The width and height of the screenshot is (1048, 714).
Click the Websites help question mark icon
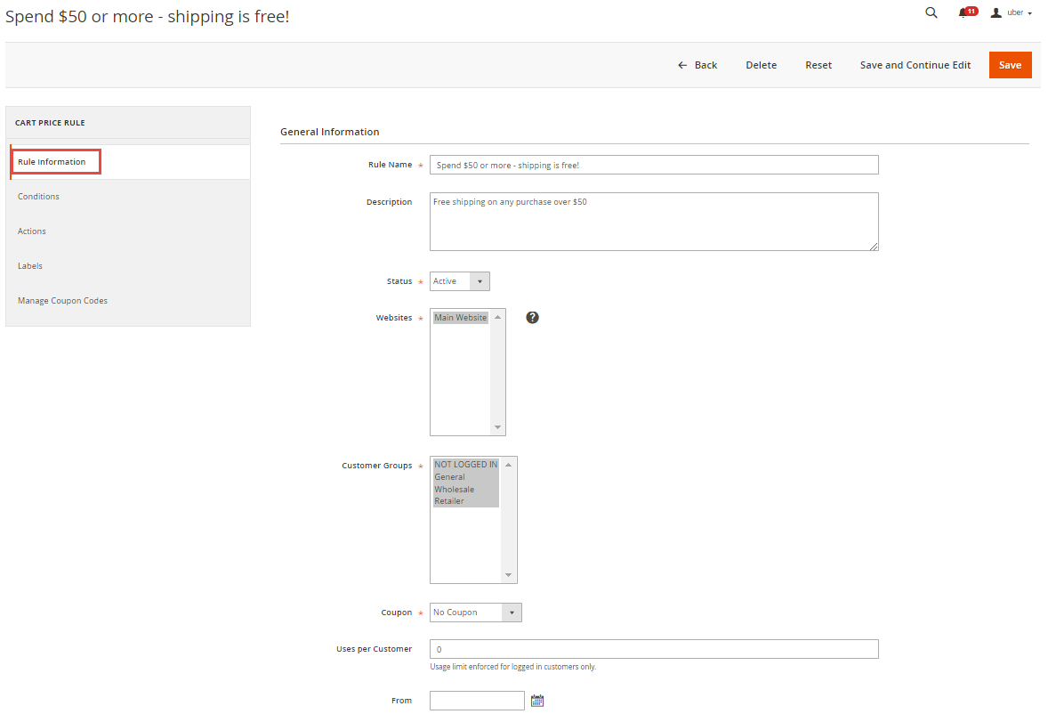click(x=532, y=318)
